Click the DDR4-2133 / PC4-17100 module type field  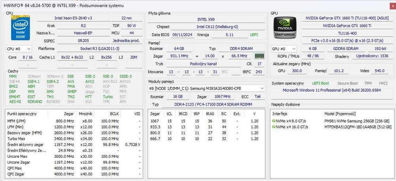[213, 104]
